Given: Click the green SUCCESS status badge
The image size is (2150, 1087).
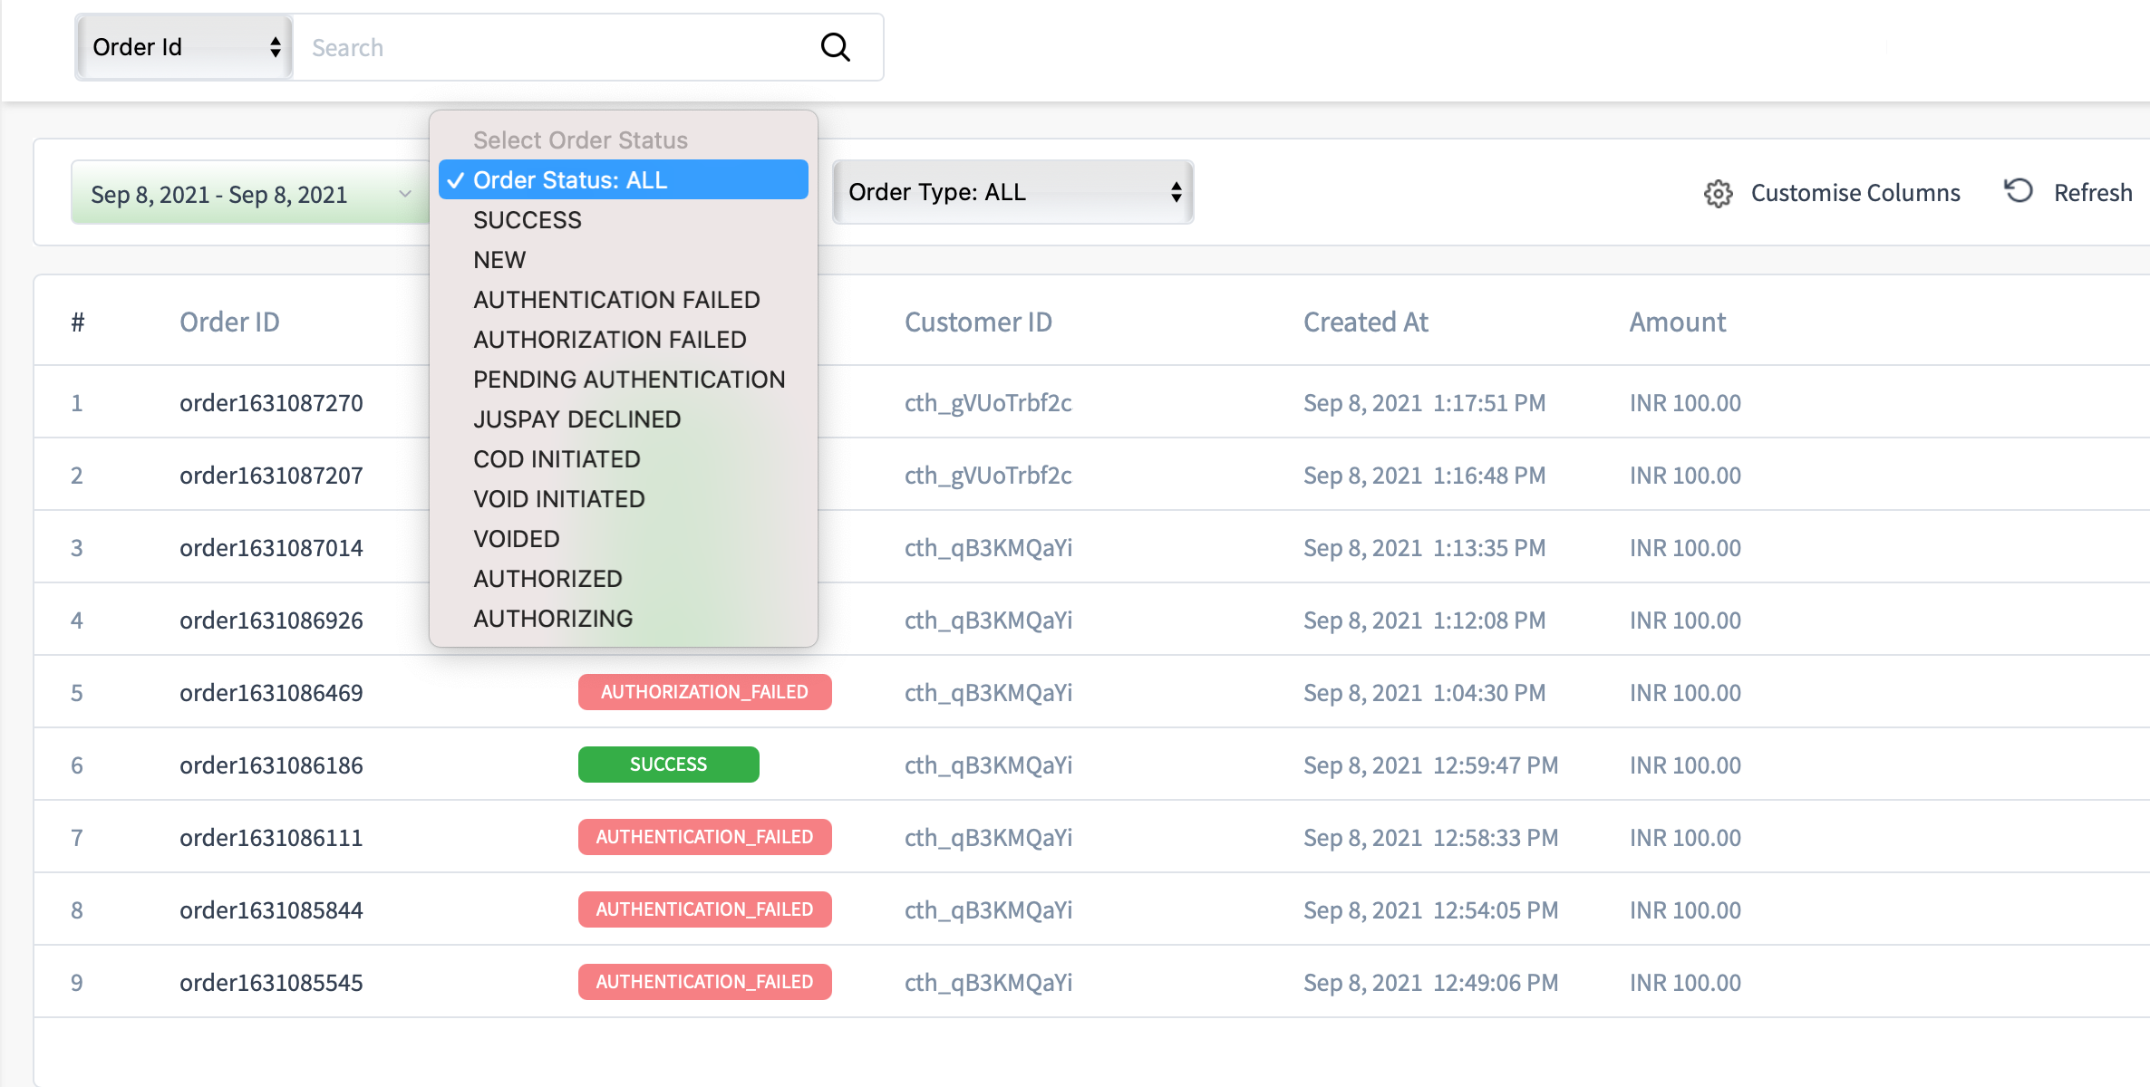Looking at the screenshot, I should tap(668, 765).
